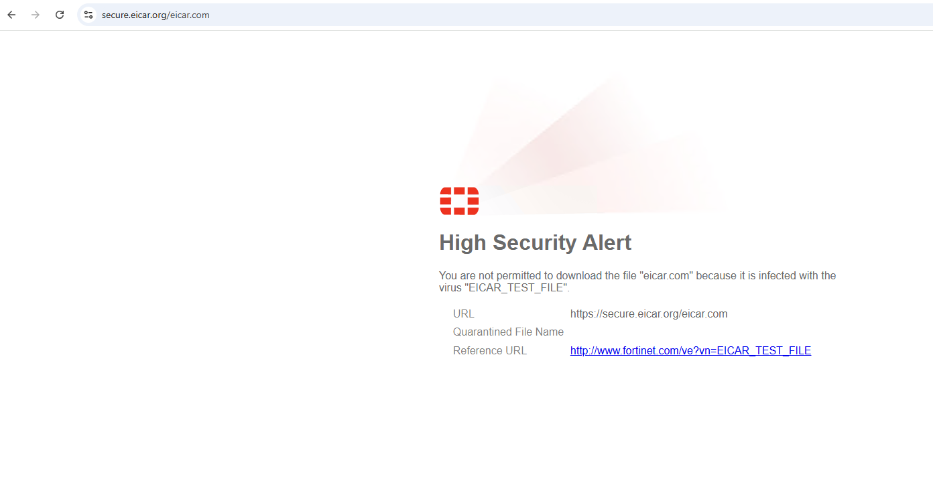Go back with the browser back arrow

[x=11, y=15]
